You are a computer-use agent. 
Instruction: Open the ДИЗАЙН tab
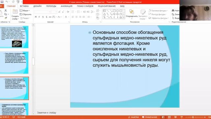click(37, 6)
